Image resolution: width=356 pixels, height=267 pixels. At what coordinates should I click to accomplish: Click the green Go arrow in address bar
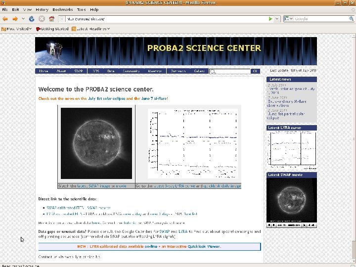(x=270, y=19)
